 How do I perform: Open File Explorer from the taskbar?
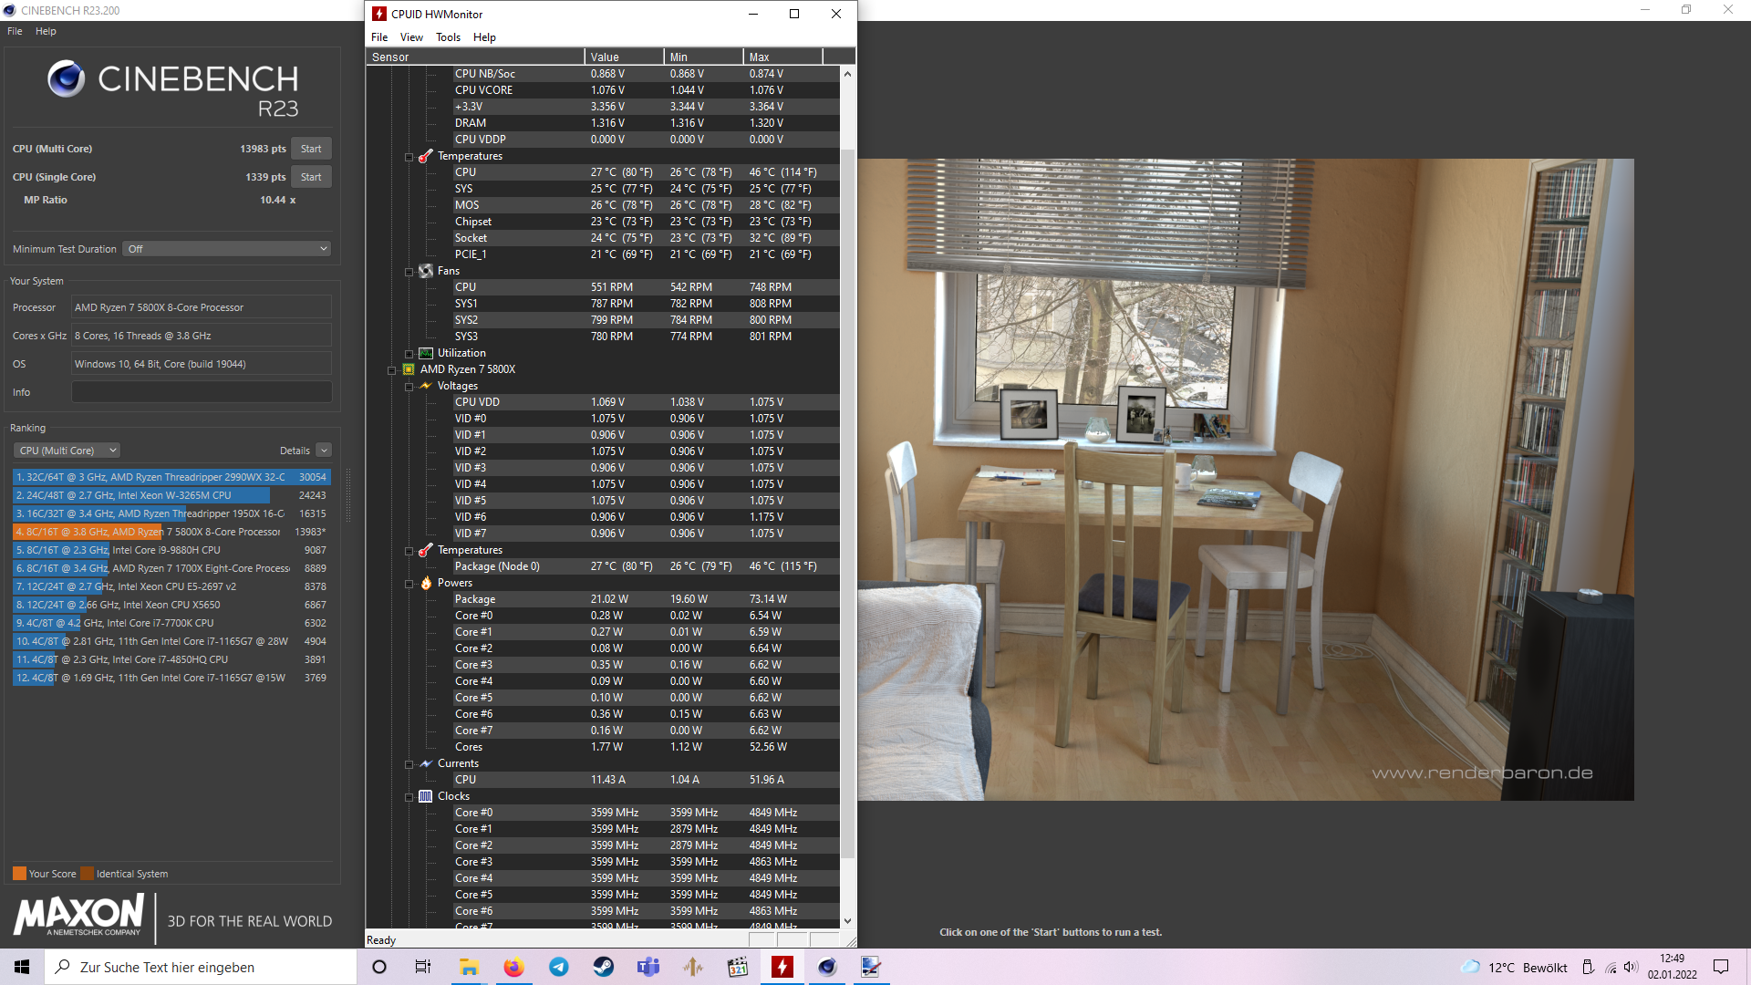(469, 967)
